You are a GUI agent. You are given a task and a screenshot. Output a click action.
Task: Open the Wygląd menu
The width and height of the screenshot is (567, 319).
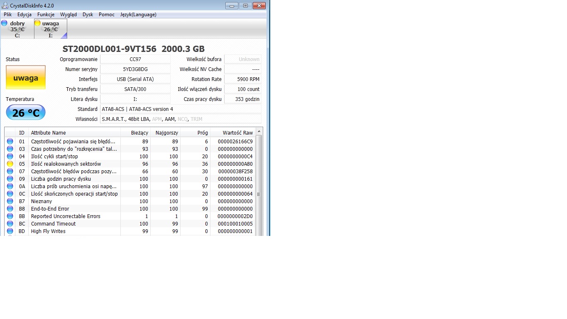click(x=68, y=15)
